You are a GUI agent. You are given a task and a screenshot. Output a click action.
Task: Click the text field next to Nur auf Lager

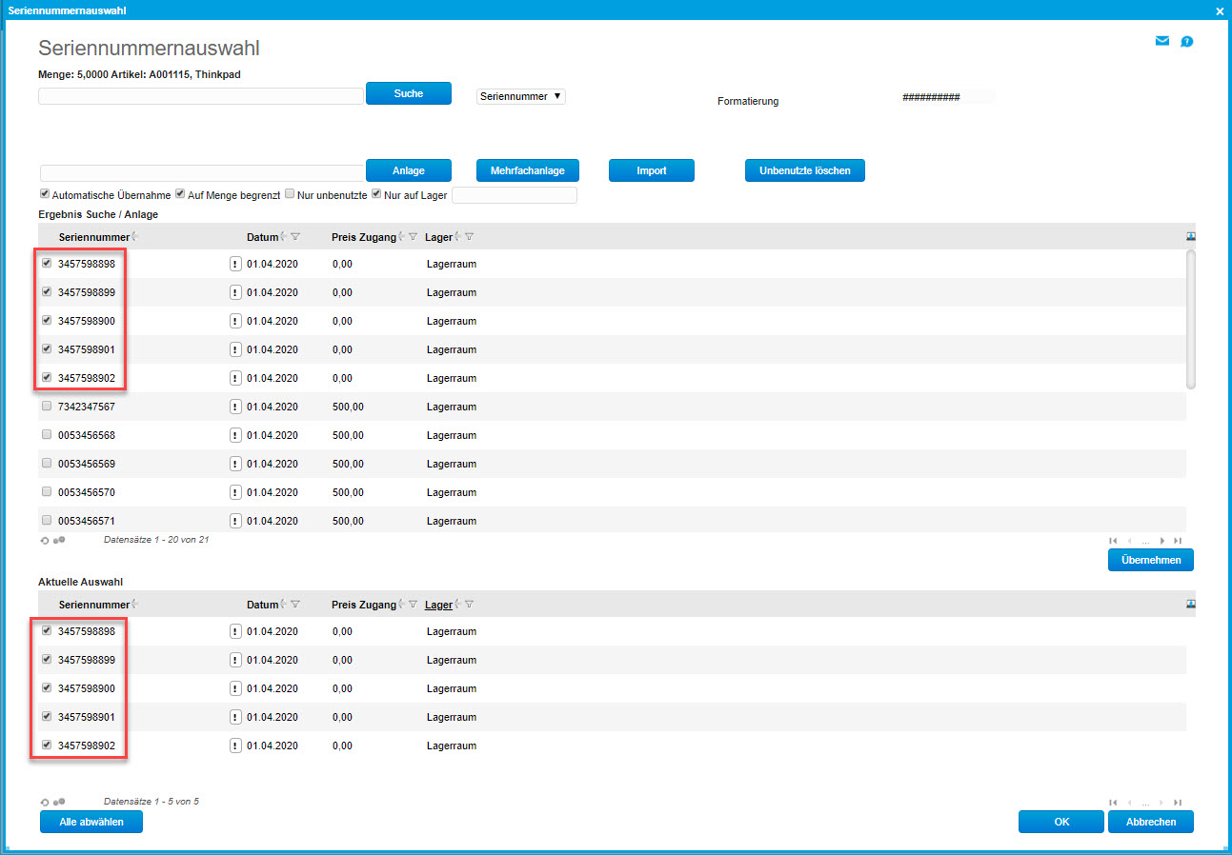(x=515, y=195)
